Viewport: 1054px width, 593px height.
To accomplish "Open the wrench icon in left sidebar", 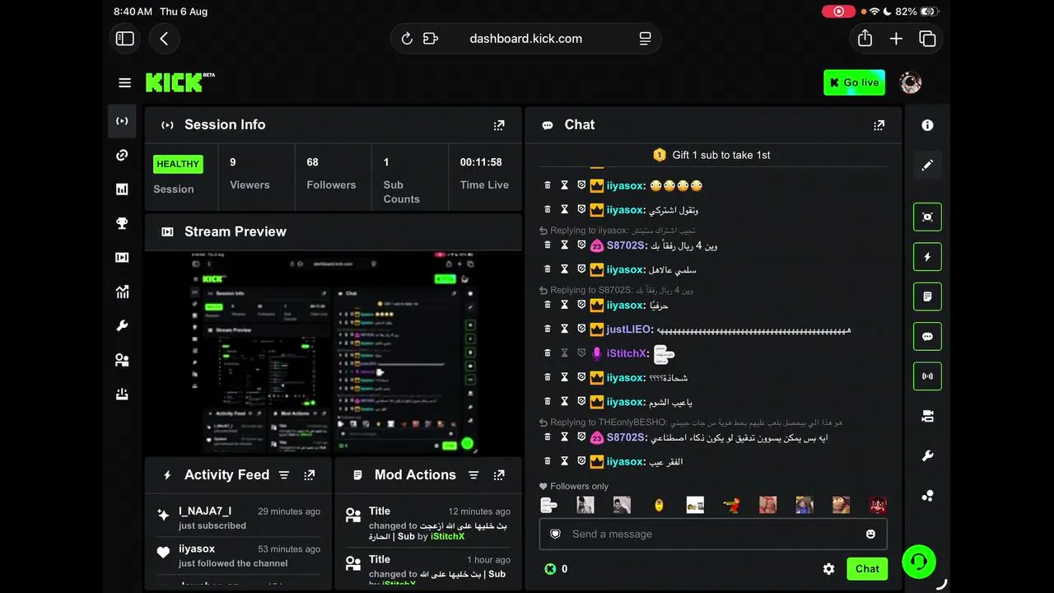I will 122,326.
